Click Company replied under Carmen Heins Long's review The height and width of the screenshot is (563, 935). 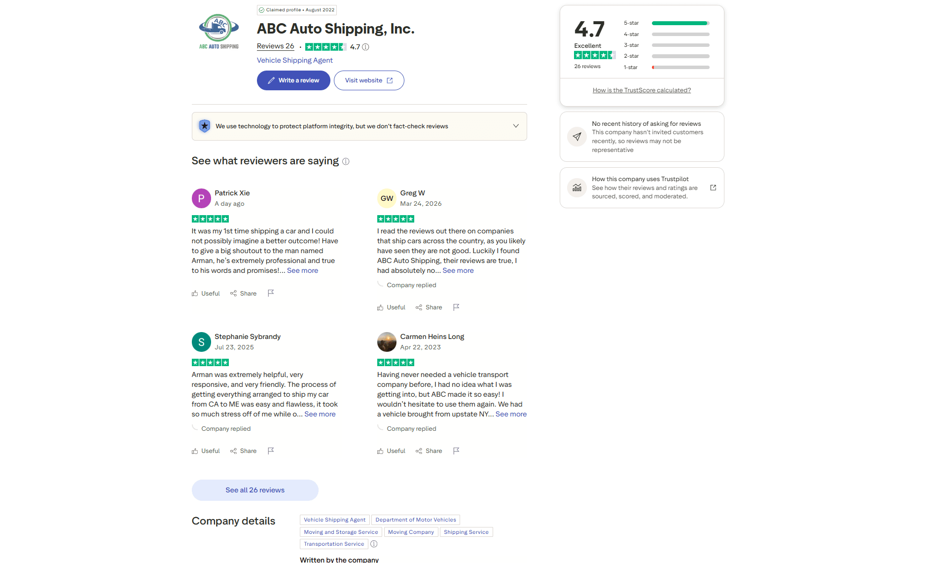(411, 429)
